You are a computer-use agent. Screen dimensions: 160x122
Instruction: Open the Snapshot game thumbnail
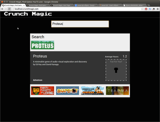click(67, 91)
